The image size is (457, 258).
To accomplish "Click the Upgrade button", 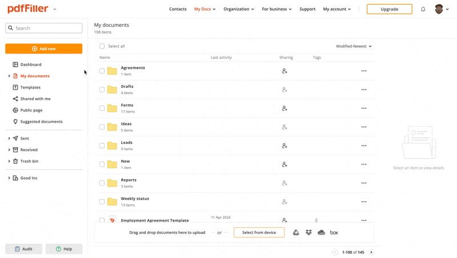I will point(389,9).
